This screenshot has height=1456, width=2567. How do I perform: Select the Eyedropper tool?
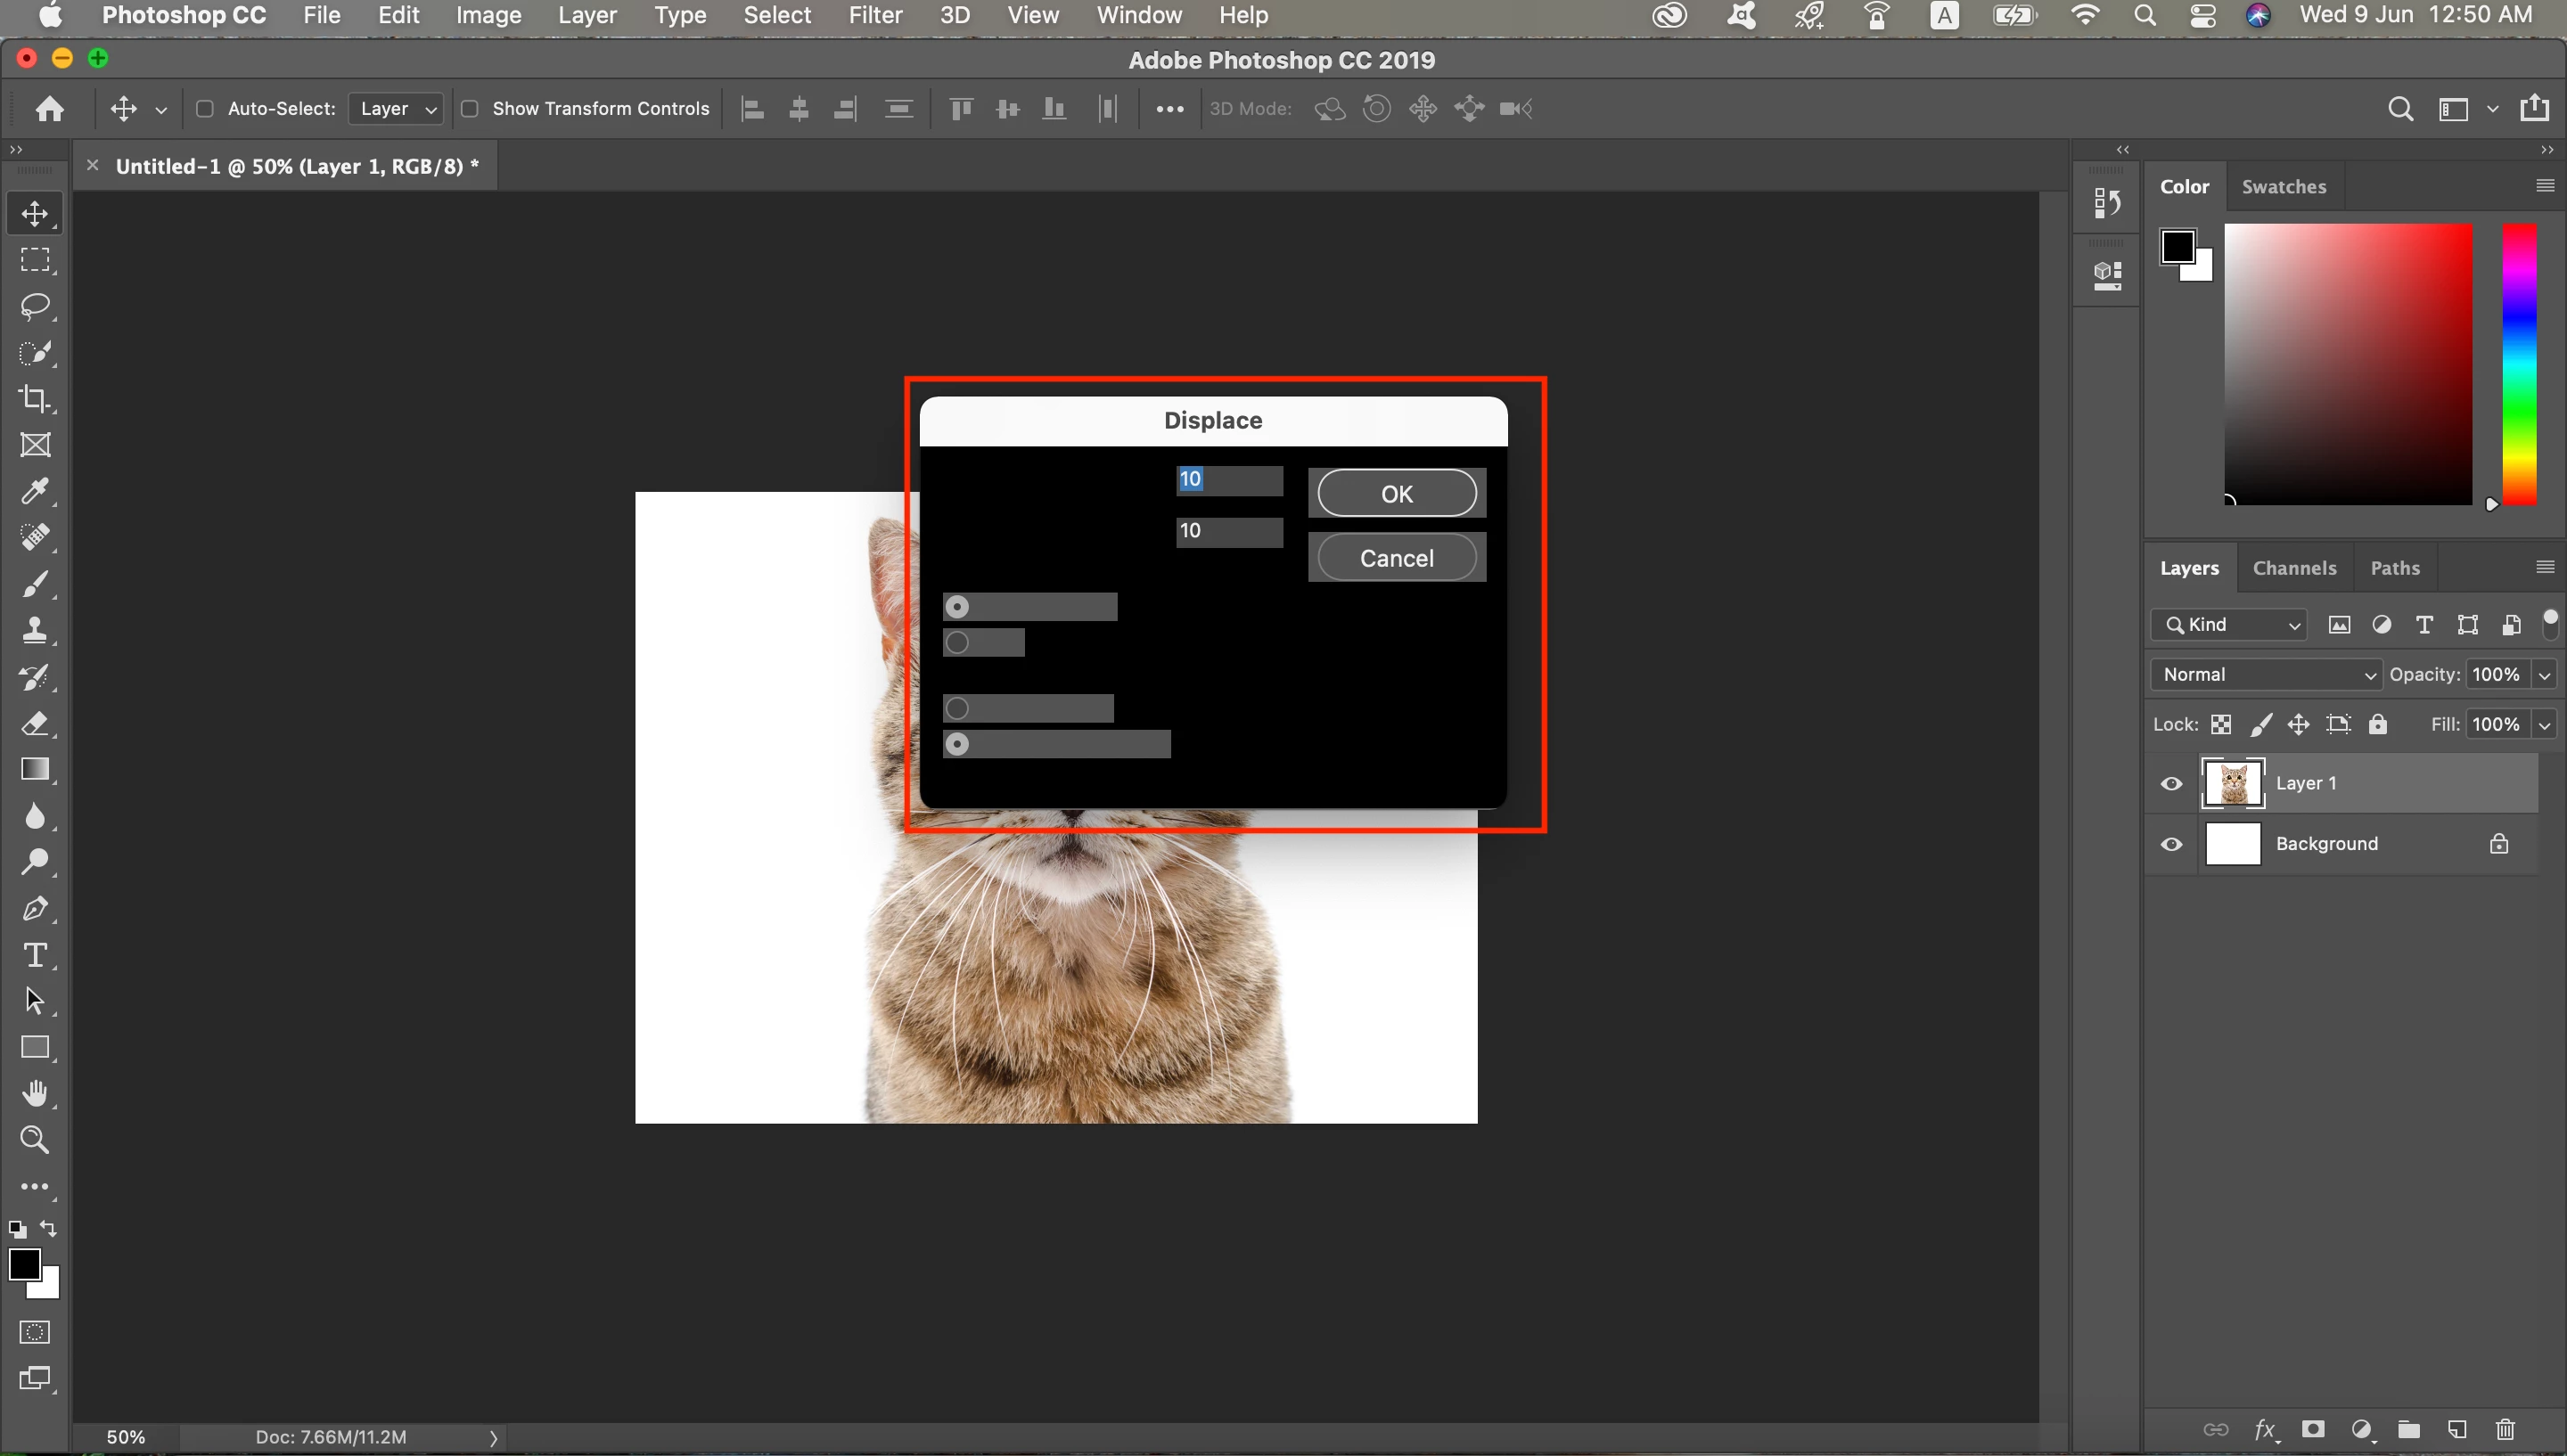pos(35,491)
